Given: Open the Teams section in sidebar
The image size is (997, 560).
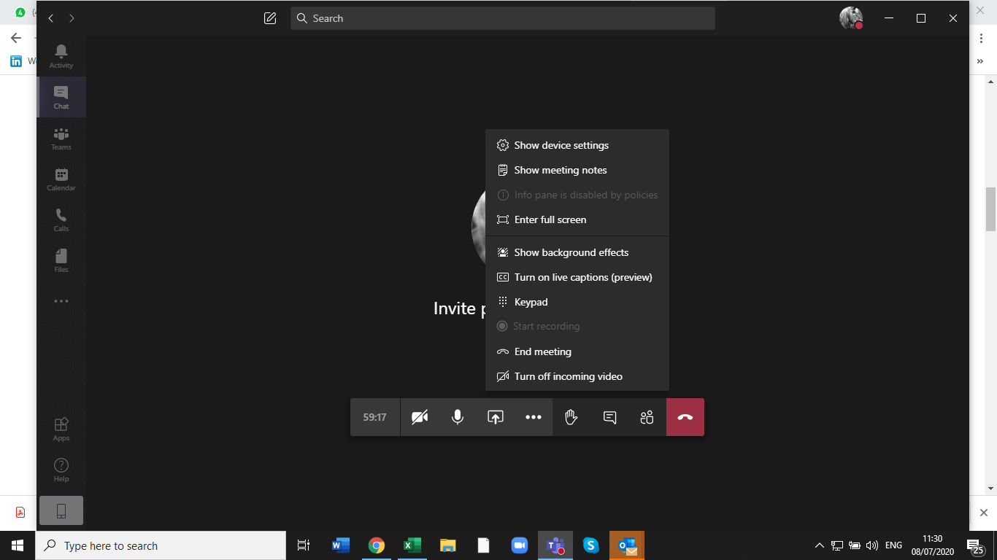Looking at the screenshot, I should point(61,138).
